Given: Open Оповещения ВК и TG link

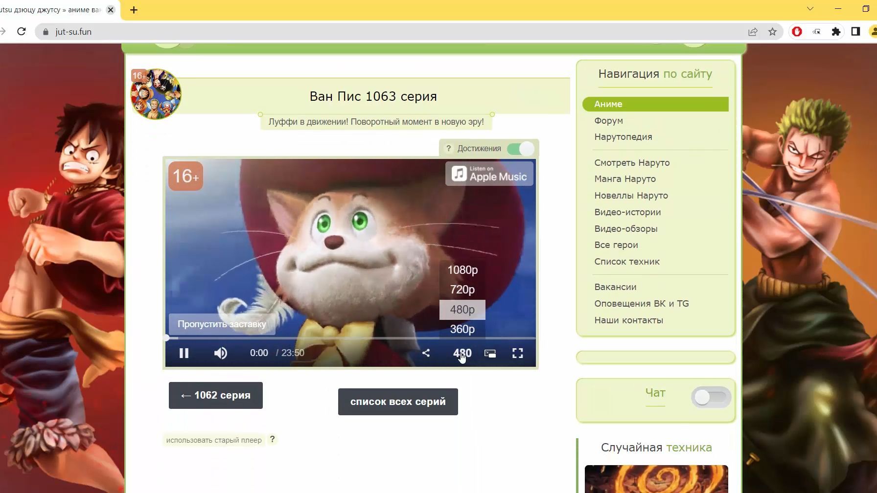Looking at the screenshot, I should point(642,304).
